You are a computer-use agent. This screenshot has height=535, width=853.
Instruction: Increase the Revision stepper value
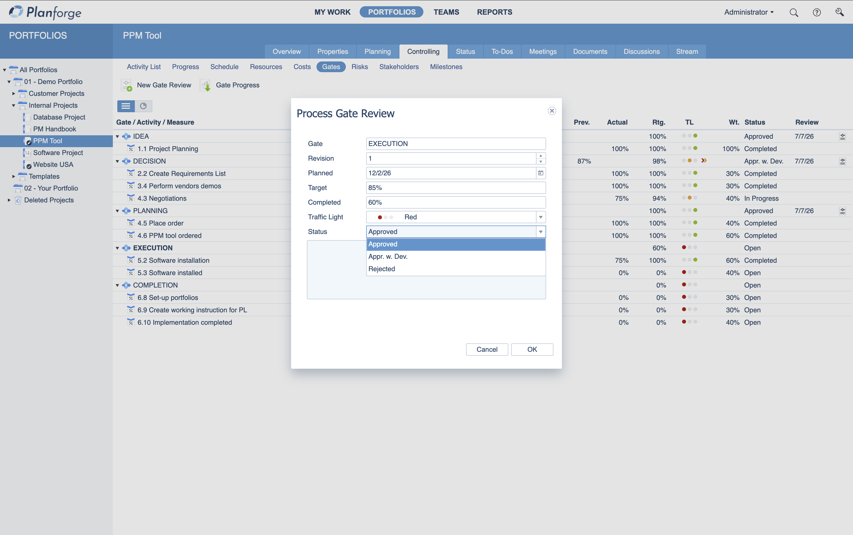point(541,156)
